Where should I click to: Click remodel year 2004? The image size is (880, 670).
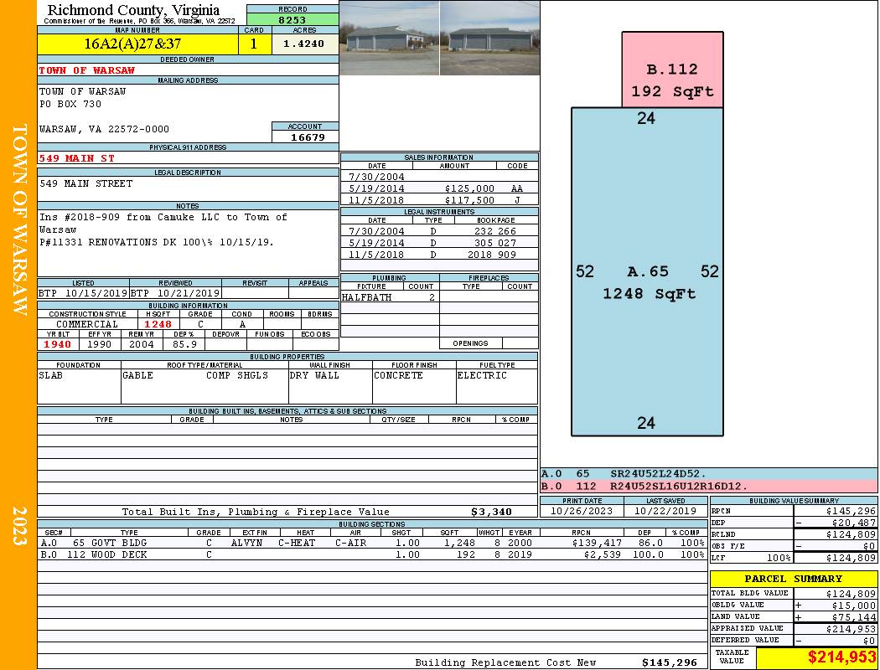pyautogui.click(x=142, y=344)
